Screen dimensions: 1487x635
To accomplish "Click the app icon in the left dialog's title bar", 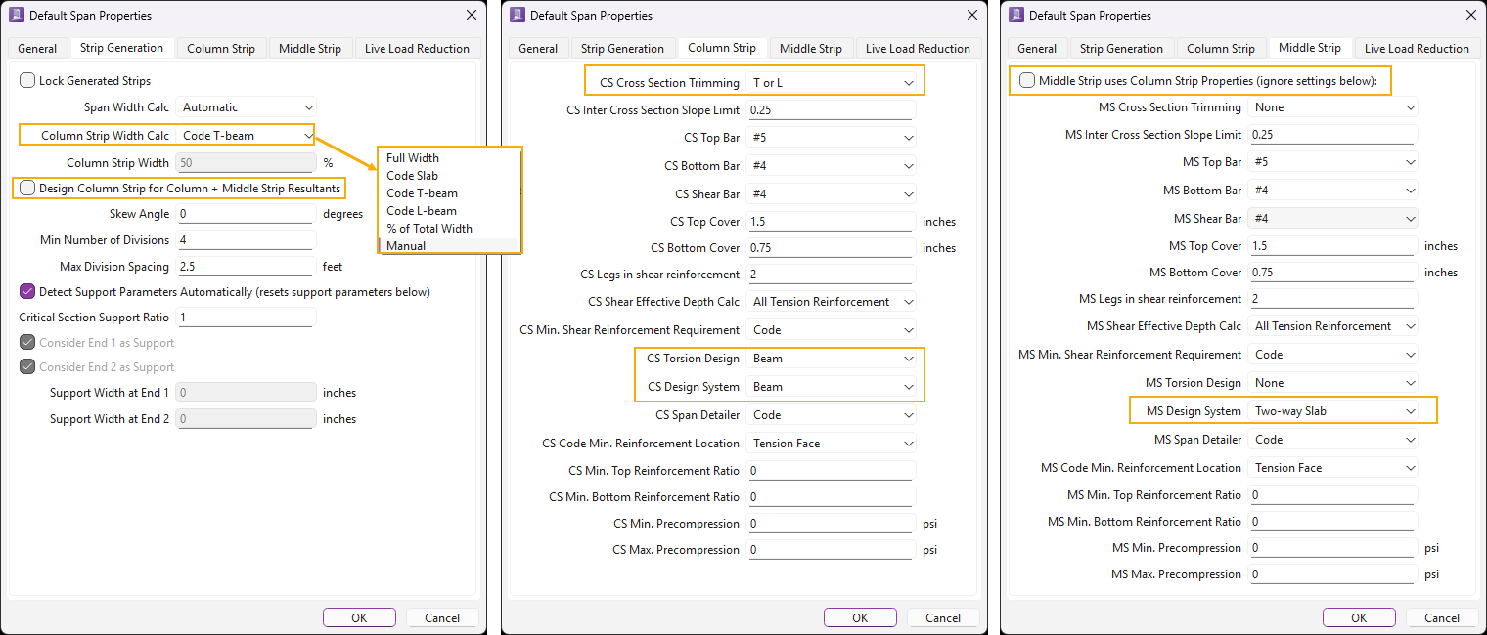I will [17, 16].
